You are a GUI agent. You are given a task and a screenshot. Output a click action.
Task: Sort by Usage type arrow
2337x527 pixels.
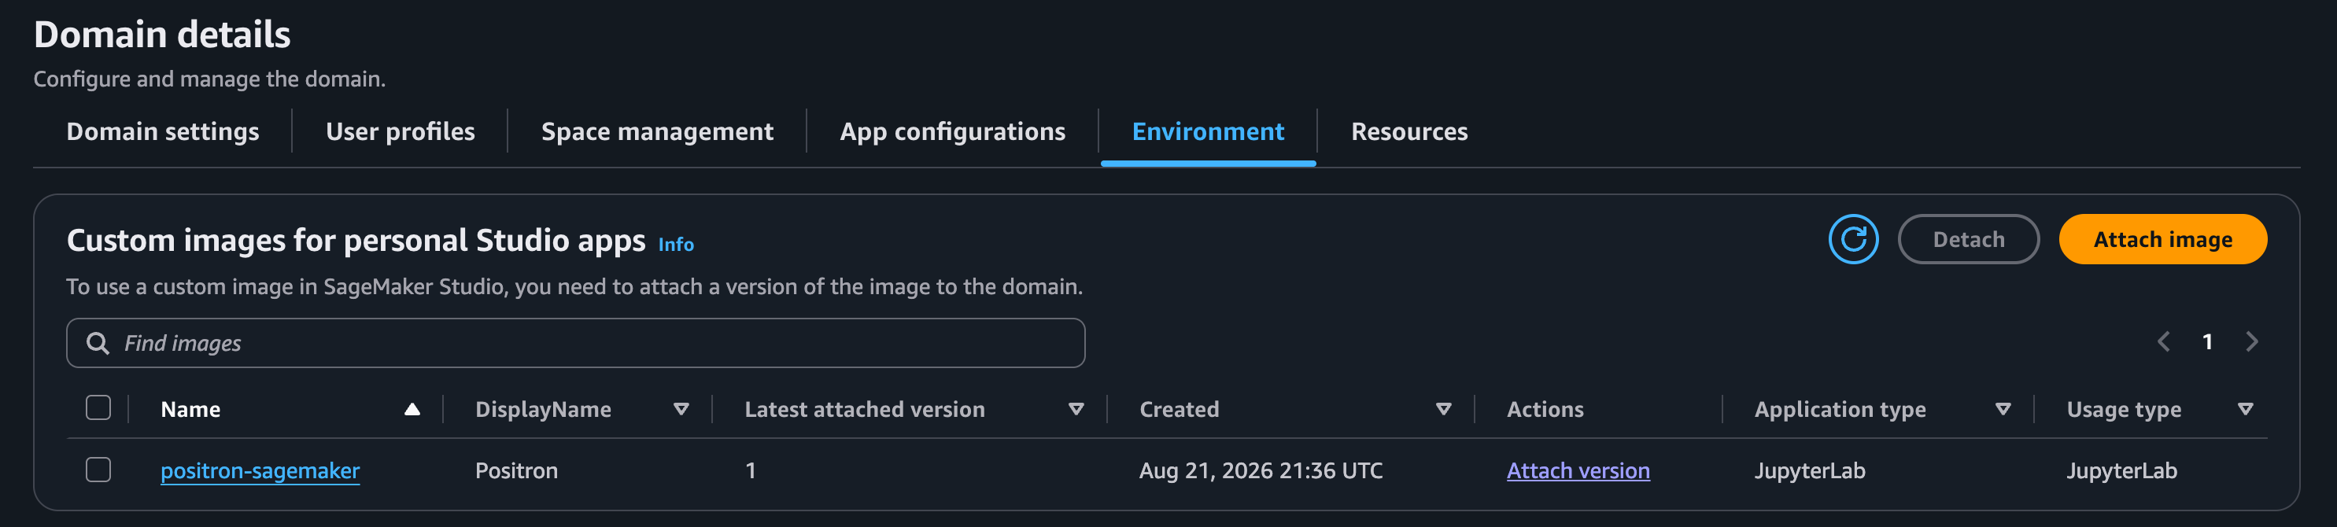coord(2246,409)
